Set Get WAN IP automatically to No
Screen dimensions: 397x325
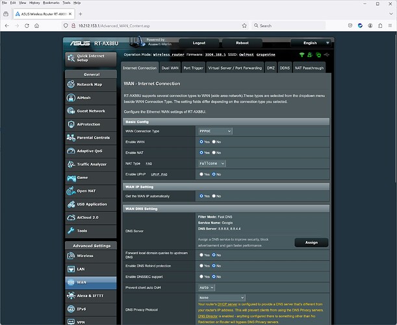pyautogui.click(x=214, y=196)
